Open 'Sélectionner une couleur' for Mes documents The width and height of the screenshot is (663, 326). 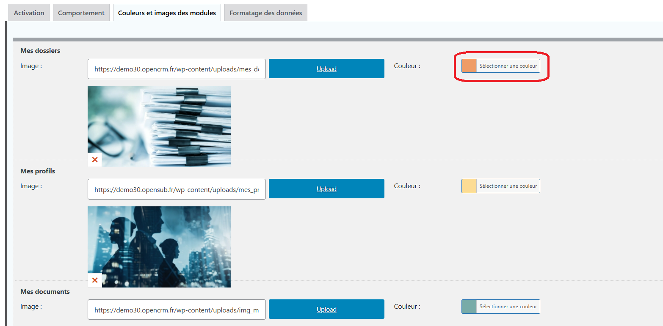[508, 307]
